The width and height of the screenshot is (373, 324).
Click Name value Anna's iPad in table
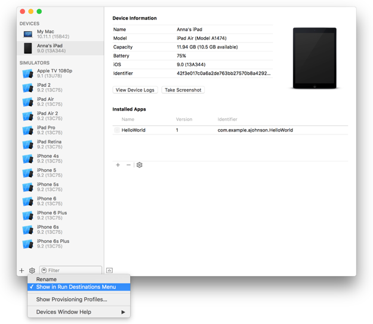tap(189, 29)
